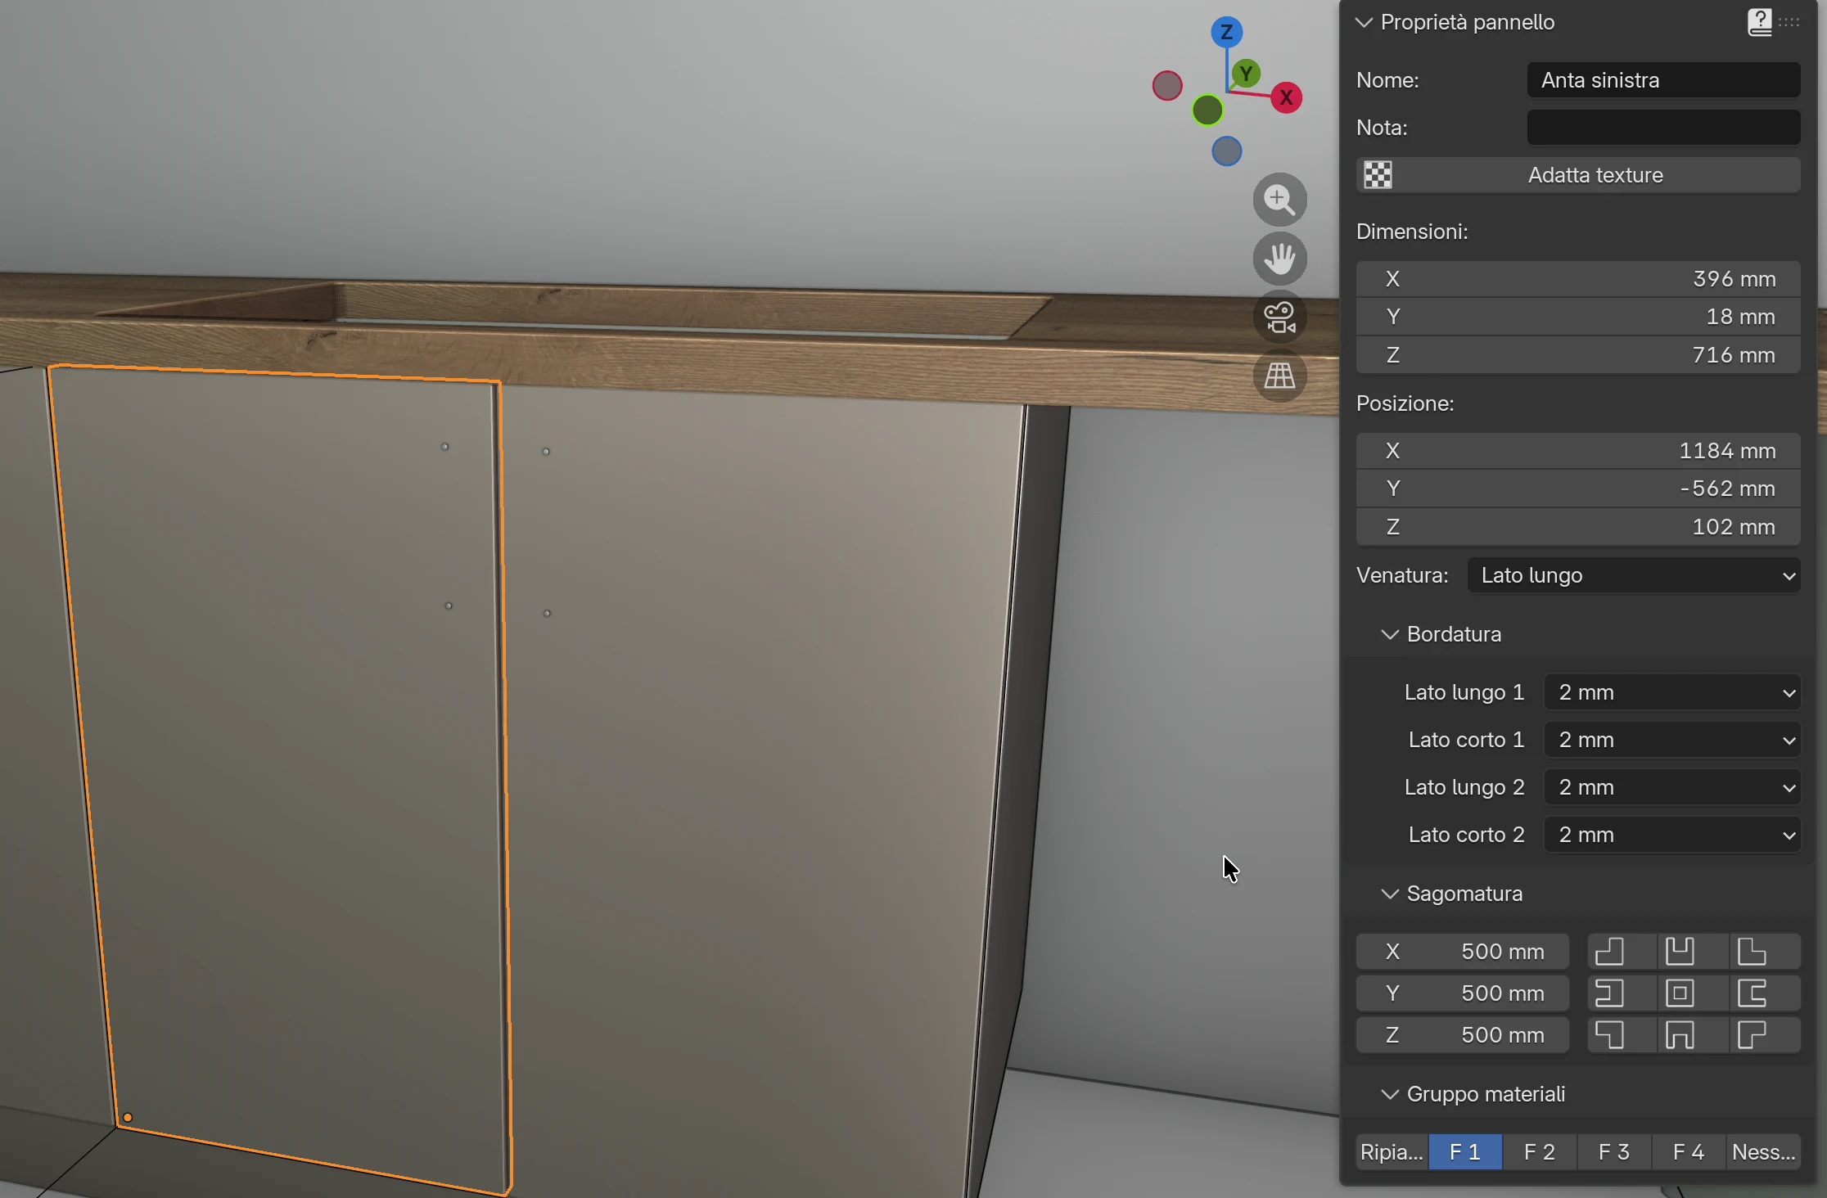Toggle the camera view icon
This screenshot has width=1827, height=1198.
click(x=1279, y=318)
